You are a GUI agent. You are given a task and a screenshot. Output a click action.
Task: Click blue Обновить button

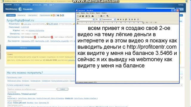coord(23,48)
